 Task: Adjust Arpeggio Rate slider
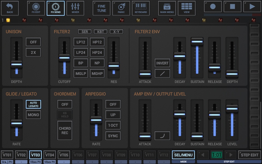(96, 120)
